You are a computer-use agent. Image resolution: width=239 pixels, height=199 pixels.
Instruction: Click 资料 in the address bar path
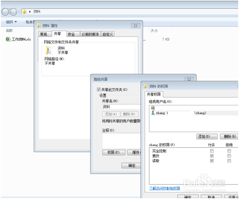coord(37,11)
